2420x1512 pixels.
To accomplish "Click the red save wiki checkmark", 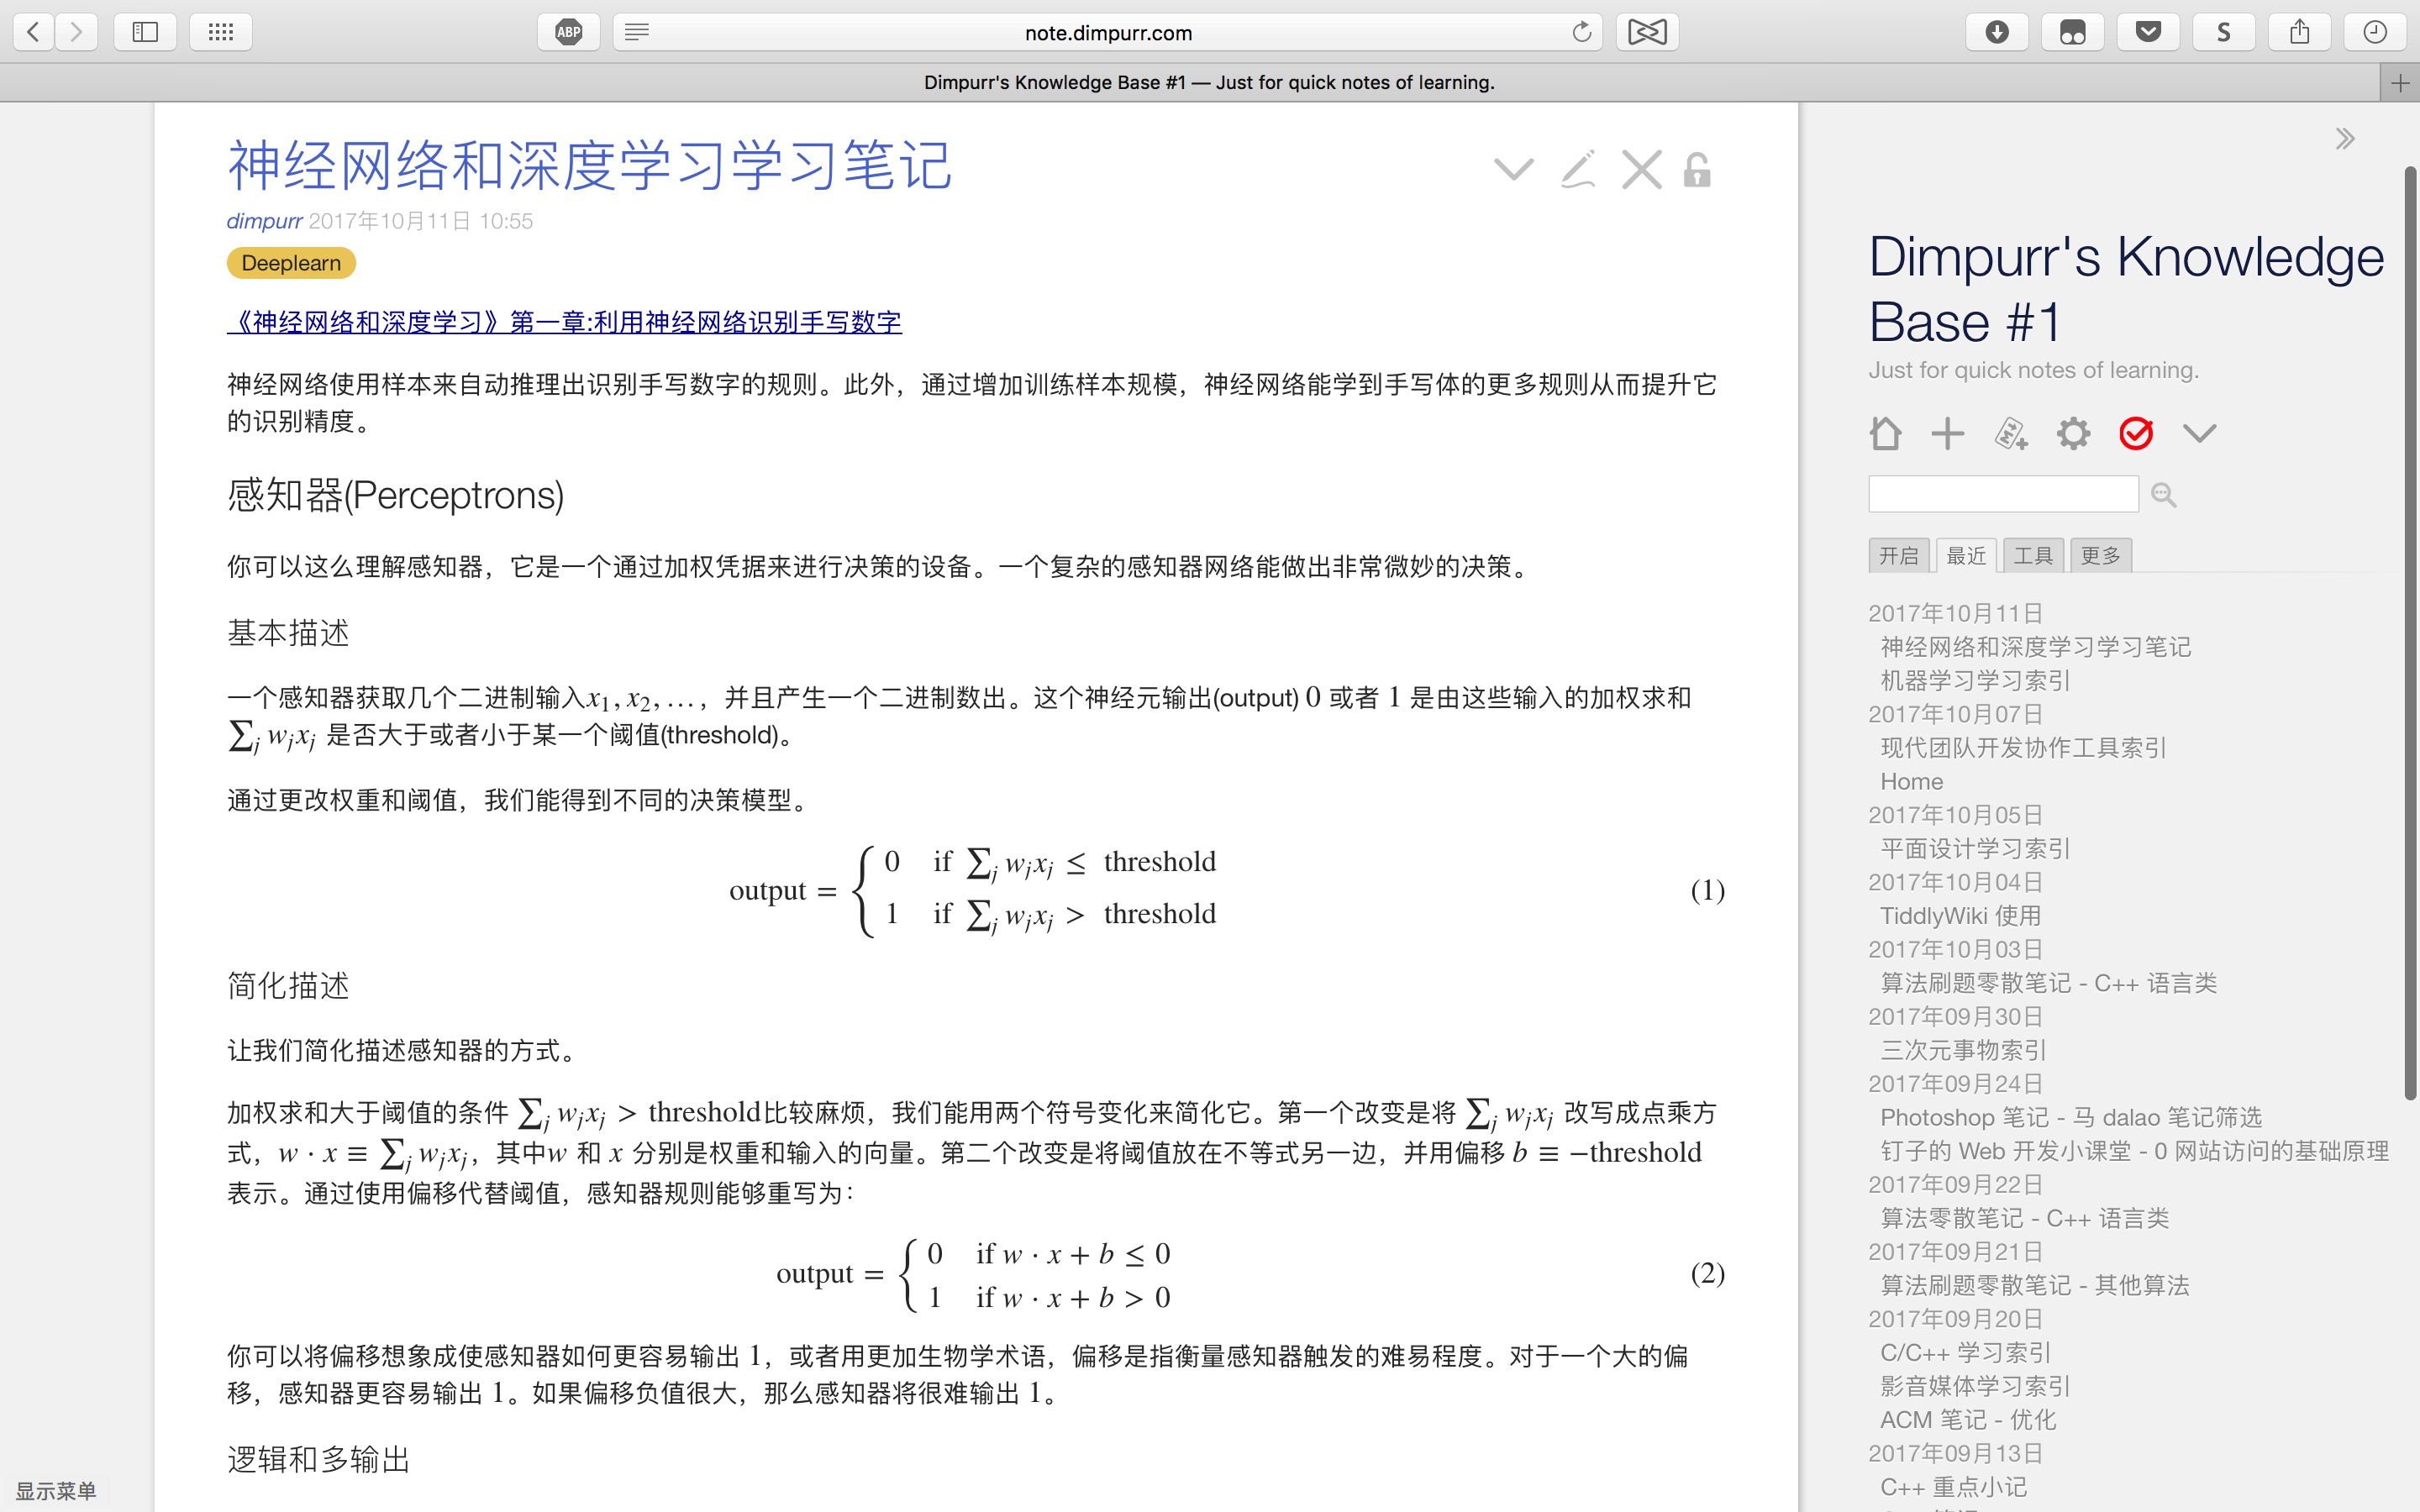I will click(2136, 434).
